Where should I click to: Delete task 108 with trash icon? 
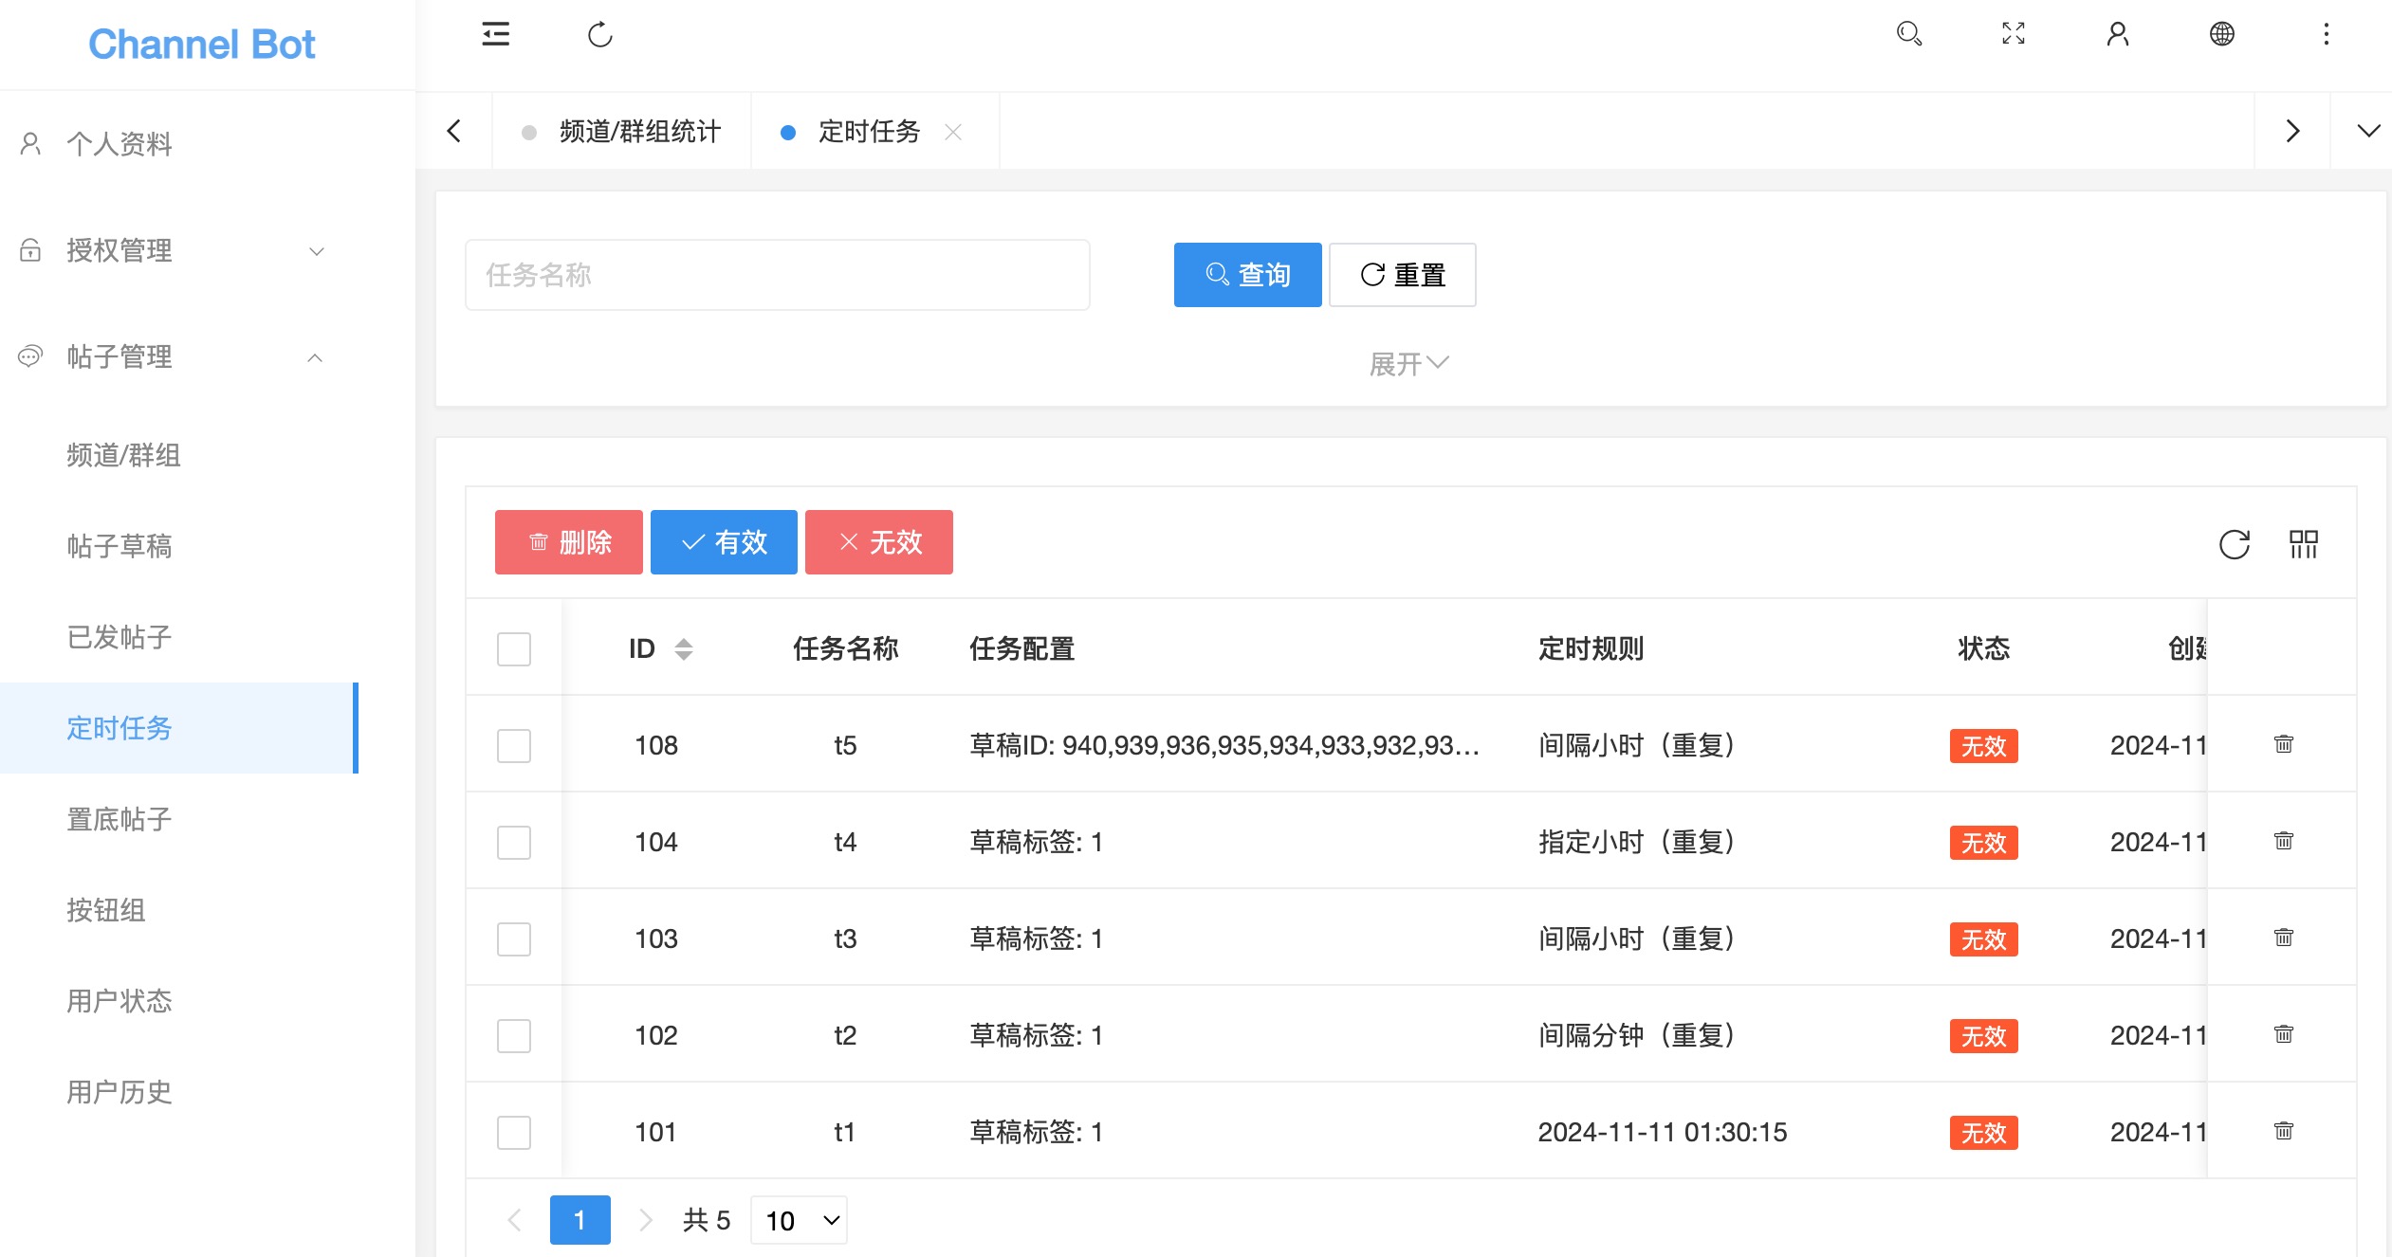tap(2283, 744)
